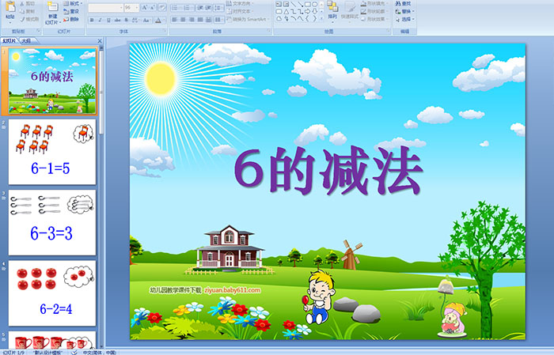Select the Oval shape in shapes gallery
This screenshot has height=355, width=554.
[314, 4]
